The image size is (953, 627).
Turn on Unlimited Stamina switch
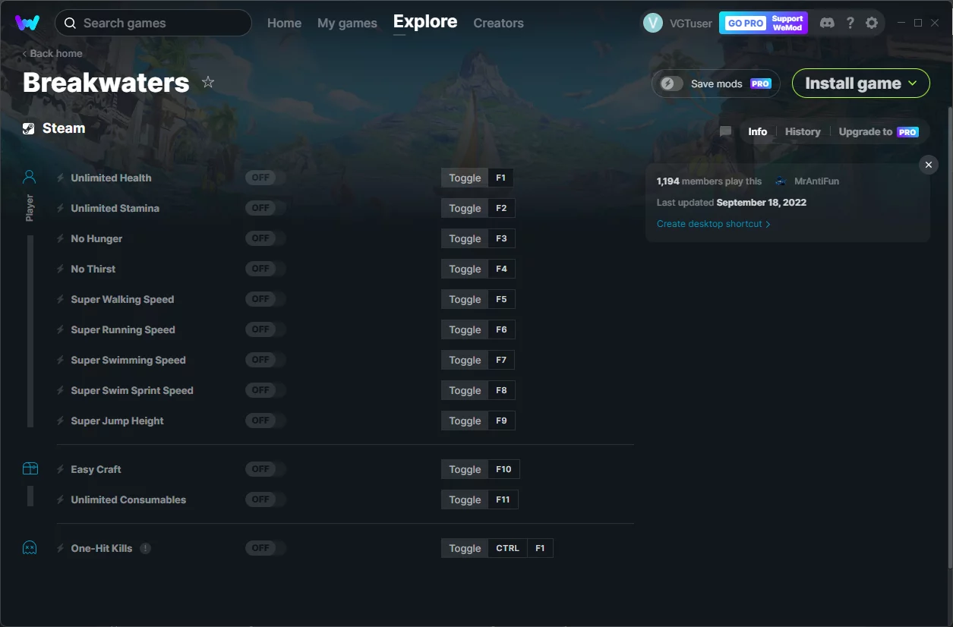tap(265, 208)
